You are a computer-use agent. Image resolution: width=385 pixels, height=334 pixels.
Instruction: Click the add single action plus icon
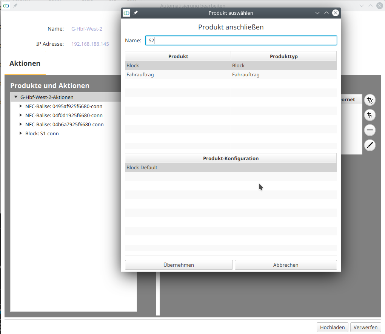coord(370,115)
